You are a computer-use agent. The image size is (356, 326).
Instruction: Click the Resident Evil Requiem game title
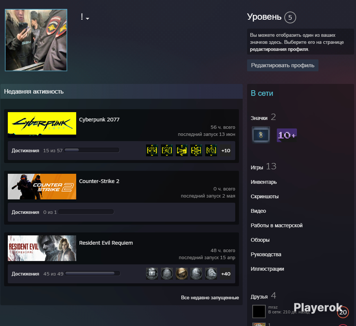106,243
